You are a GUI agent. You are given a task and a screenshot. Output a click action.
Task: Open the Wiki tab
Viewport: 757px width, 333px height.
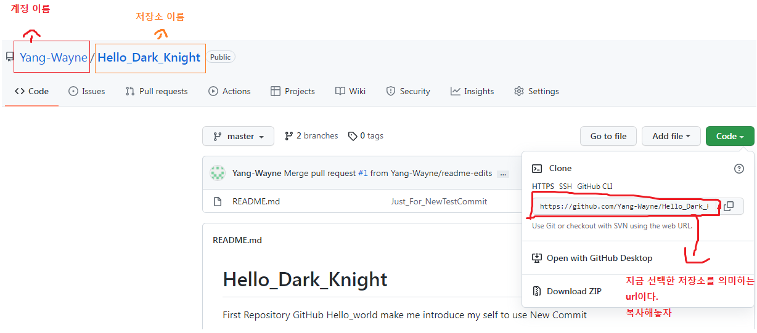(x=350, y=91)
